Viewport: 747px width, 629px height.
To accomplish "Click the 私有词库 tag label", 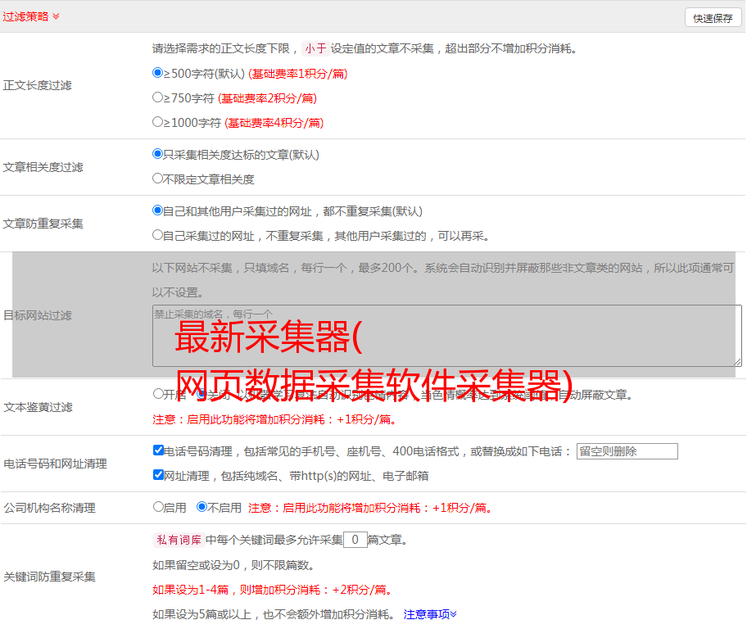I will pos(178,540).
